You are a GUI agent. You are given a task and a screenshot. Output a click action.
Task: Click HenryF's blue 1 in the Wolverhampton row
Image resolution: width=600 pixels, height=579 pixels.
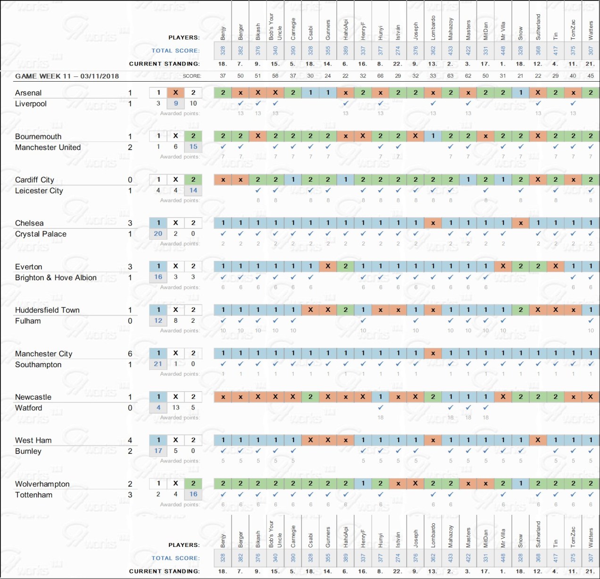(363, 483)
